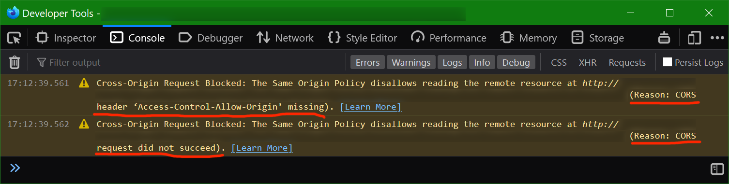Focus the console input prompt
The height and width of the screenshot is (184, 729).
pyautogui.click(x=363, y=168)
